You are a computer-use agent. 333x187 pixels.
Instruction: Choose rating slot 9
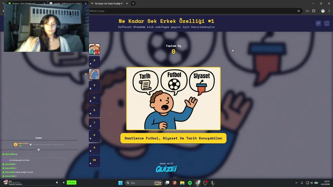click(x=94, y=149)
